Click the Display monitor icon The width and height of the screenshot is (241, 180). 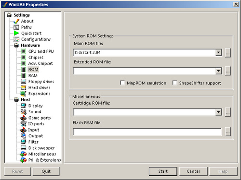(24, 106)
